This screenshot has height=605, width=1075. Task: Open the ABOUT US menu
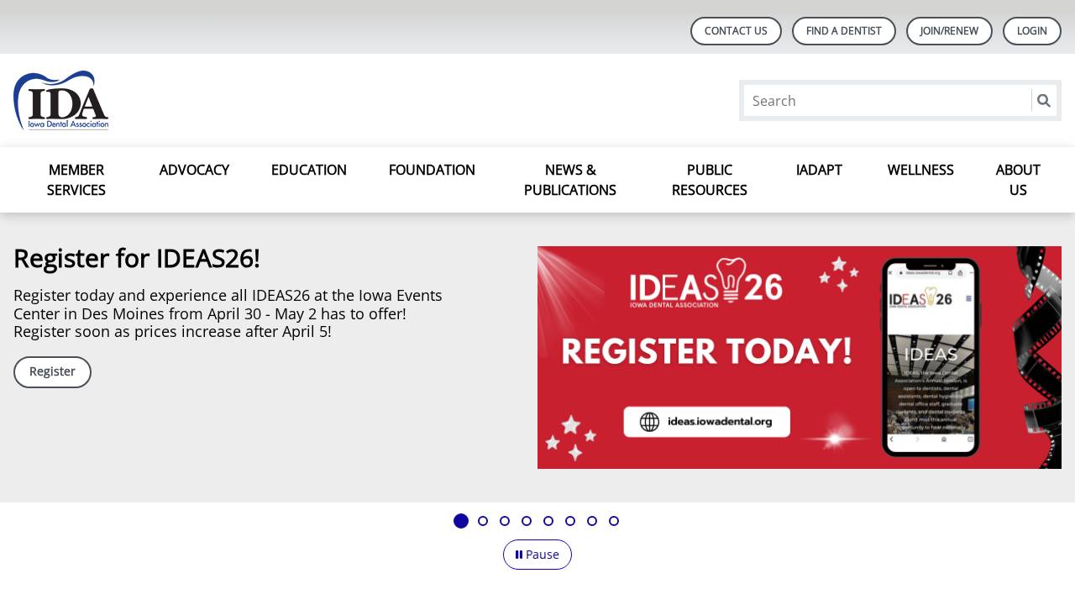point(1017,180)
